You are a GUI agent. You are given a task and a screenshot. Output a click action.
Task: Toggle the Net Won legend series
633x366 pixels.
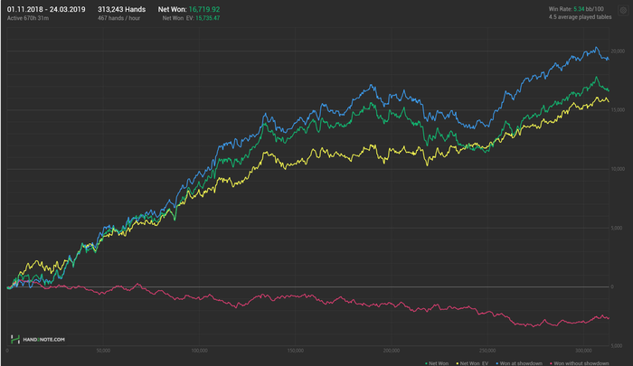tap(437, 363)
